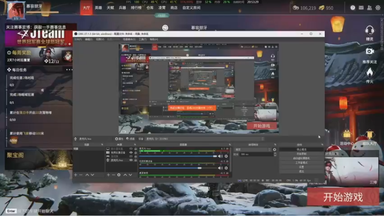Click the help question mark icon in game header

[x=353, y=8]
